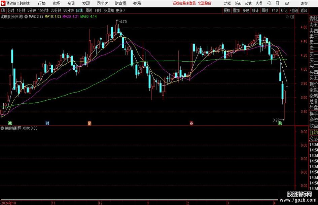Viewport: 318px width, 205px height.
Task: Expand 股朋指标网 sub-indicator dropdown arrow
Action: click(2, 128)
